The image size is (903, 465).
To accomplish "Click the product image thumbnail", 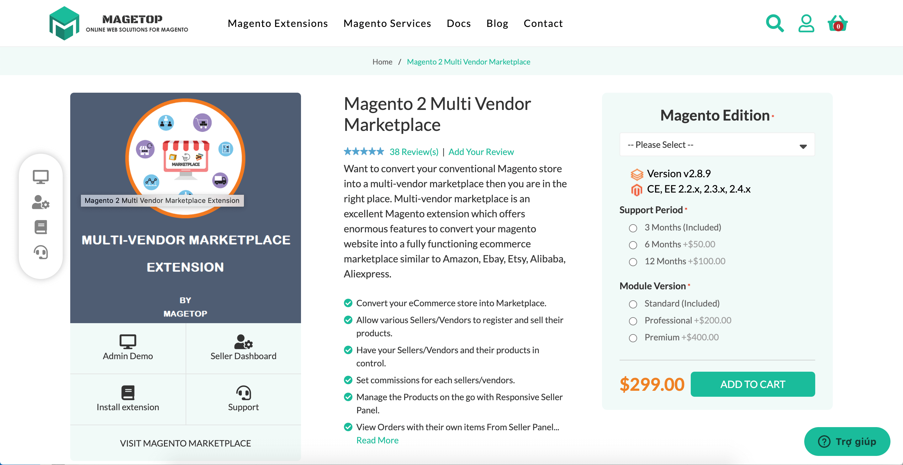I will [185, 208].
